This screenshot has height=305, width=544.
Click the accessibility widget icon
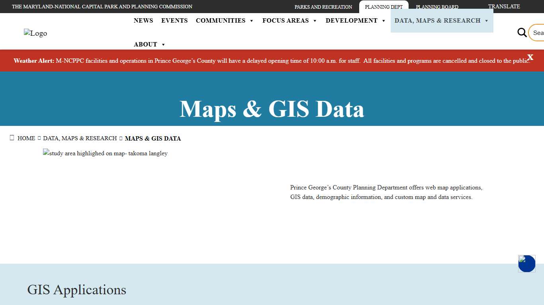[526, 264]
